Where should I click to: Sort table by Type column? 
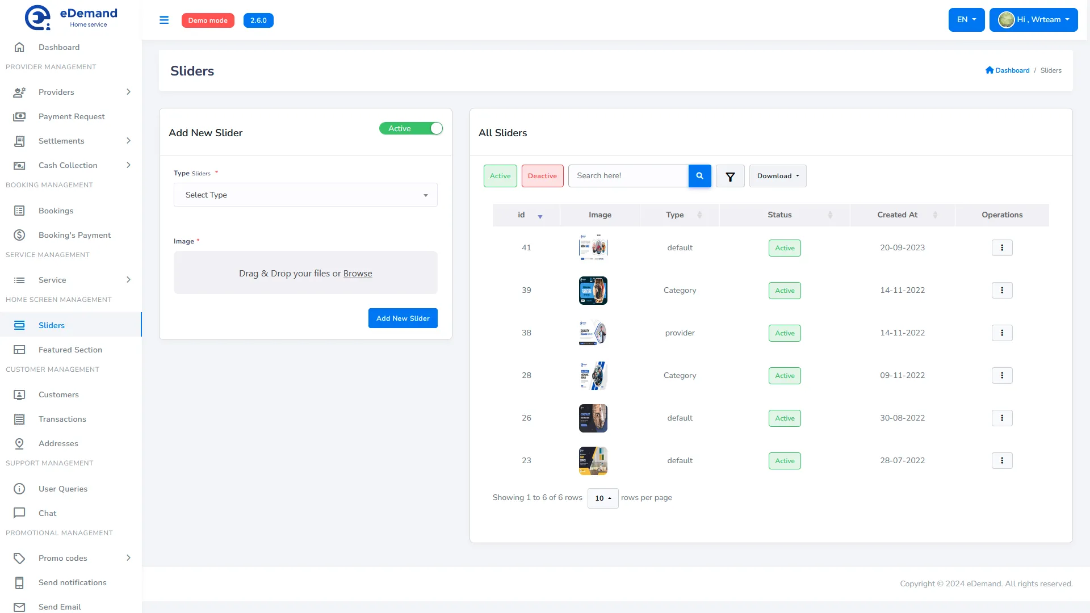pos(680,215)
